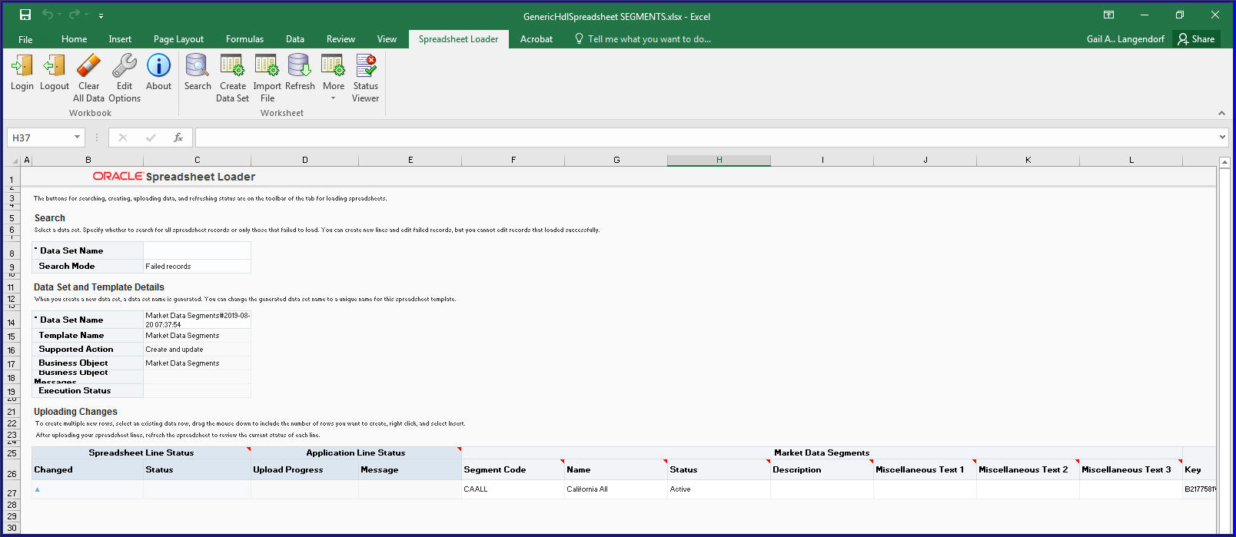1236x537 pixels.
Task: Click the Import File icon
Action: tap(267, 66)
